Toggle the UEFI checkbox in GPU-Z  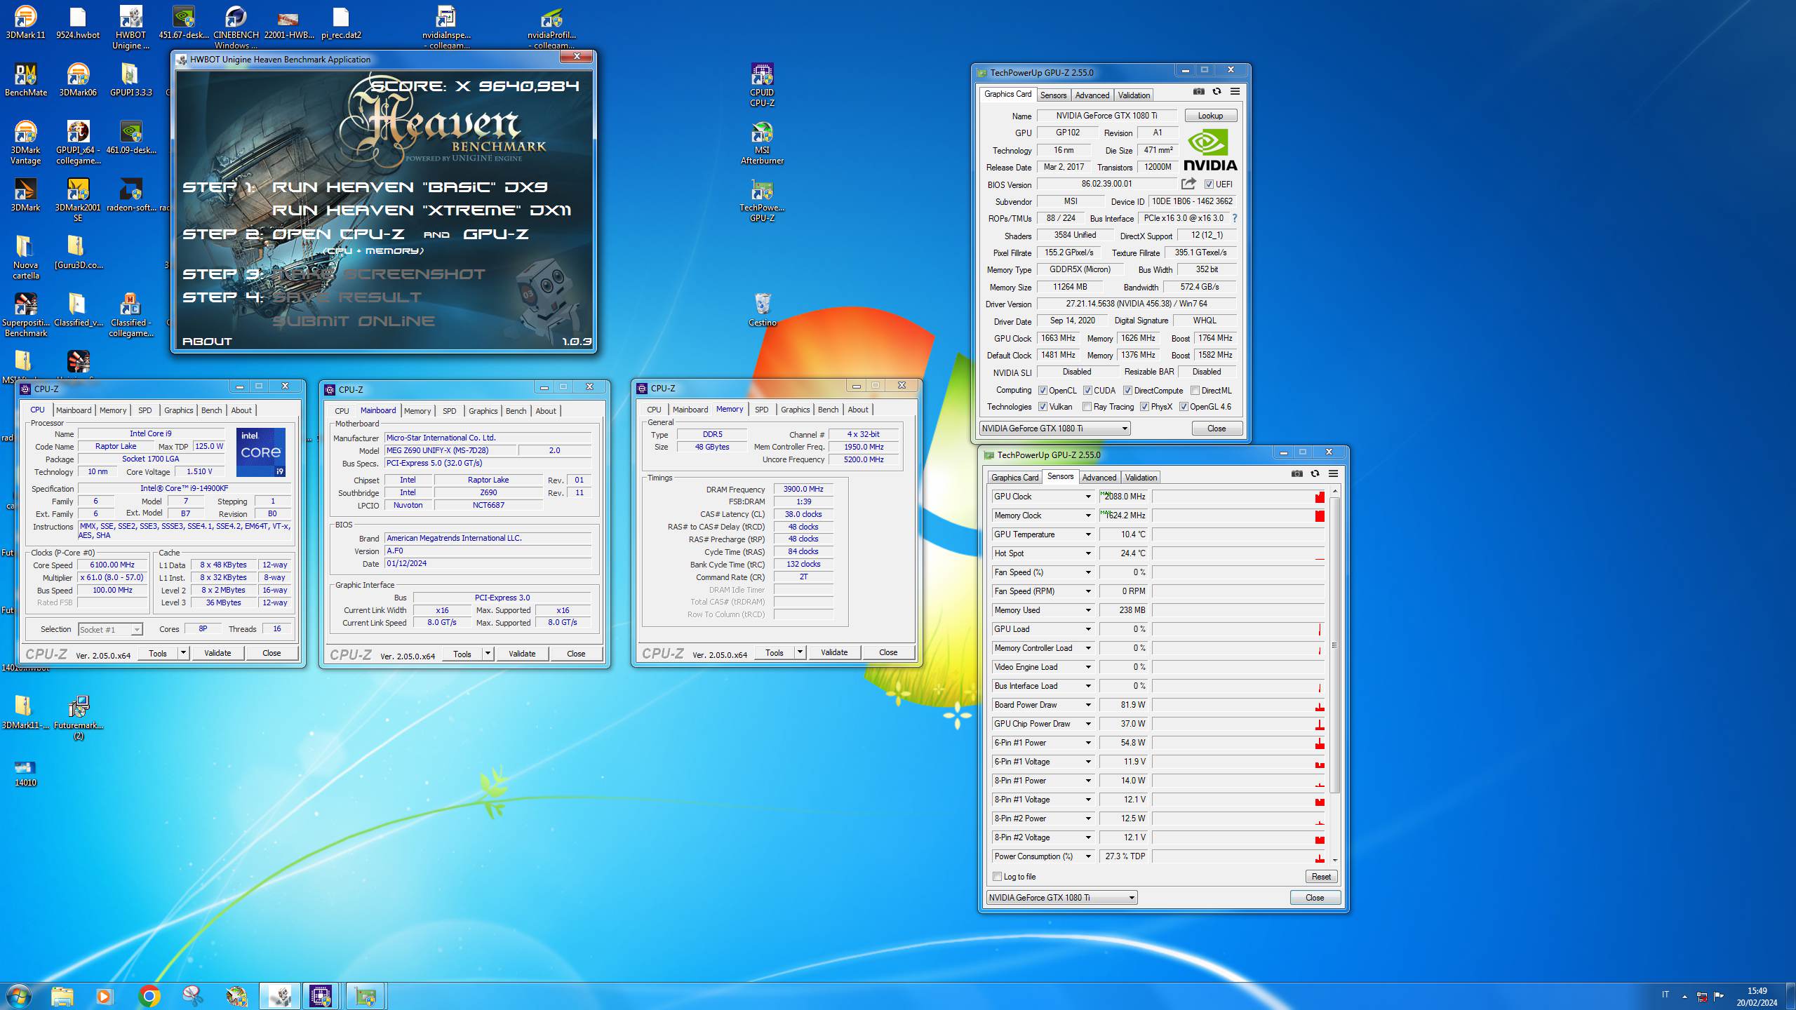point(1209,184)
